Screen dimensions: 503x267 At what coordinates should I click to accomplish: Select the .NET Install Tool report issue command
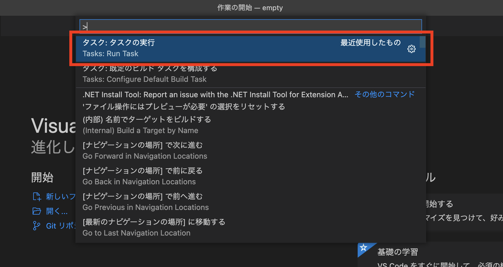tap(250, 95)
